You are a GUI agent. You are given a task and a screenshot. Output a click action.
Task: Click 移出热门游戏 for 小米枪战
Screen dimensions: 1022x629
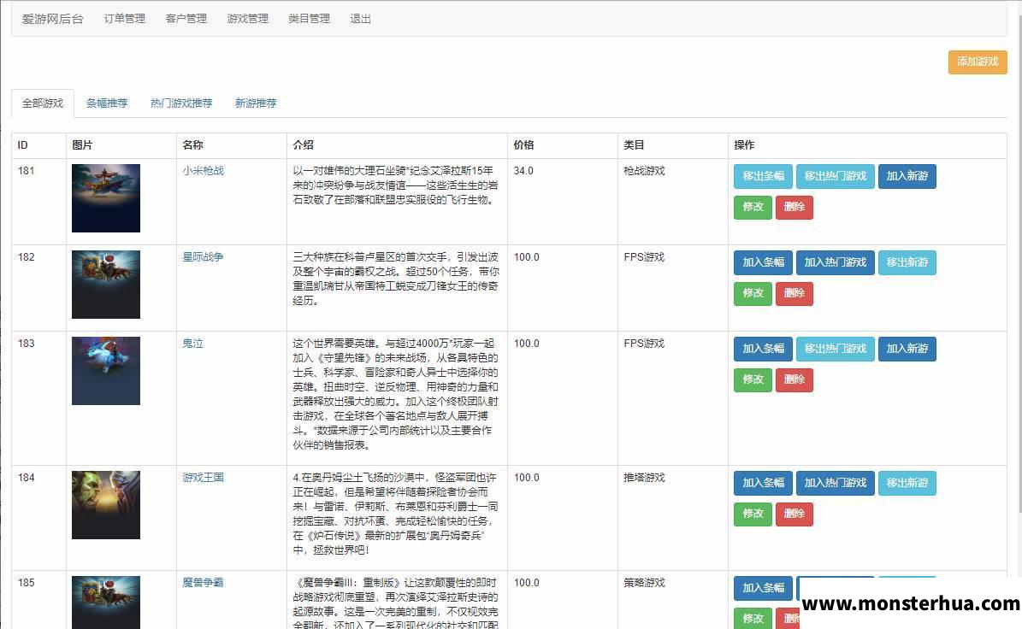(x=835, y=176)
